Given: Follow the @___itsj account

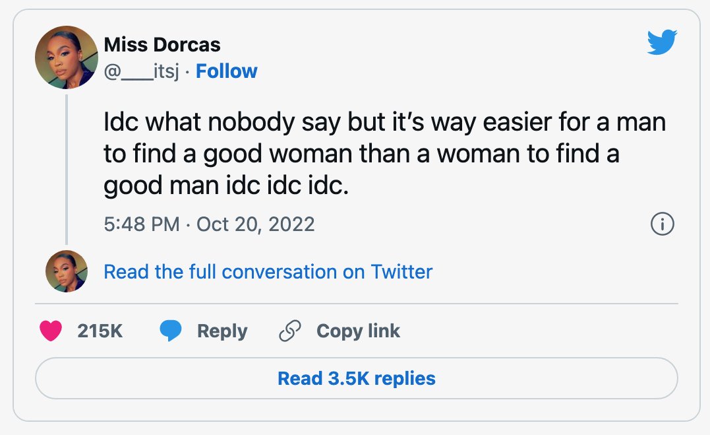Looking at the screenshot, I should click(x=226, y=71).
